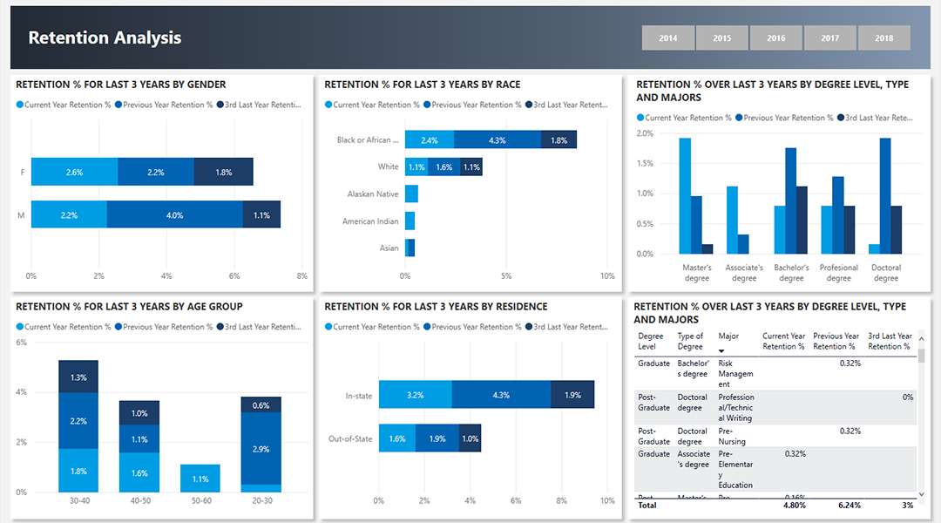Click the Previous Year Retention % table header
The width and height of the screenshot is (941, 523).
tap(836, 341)
